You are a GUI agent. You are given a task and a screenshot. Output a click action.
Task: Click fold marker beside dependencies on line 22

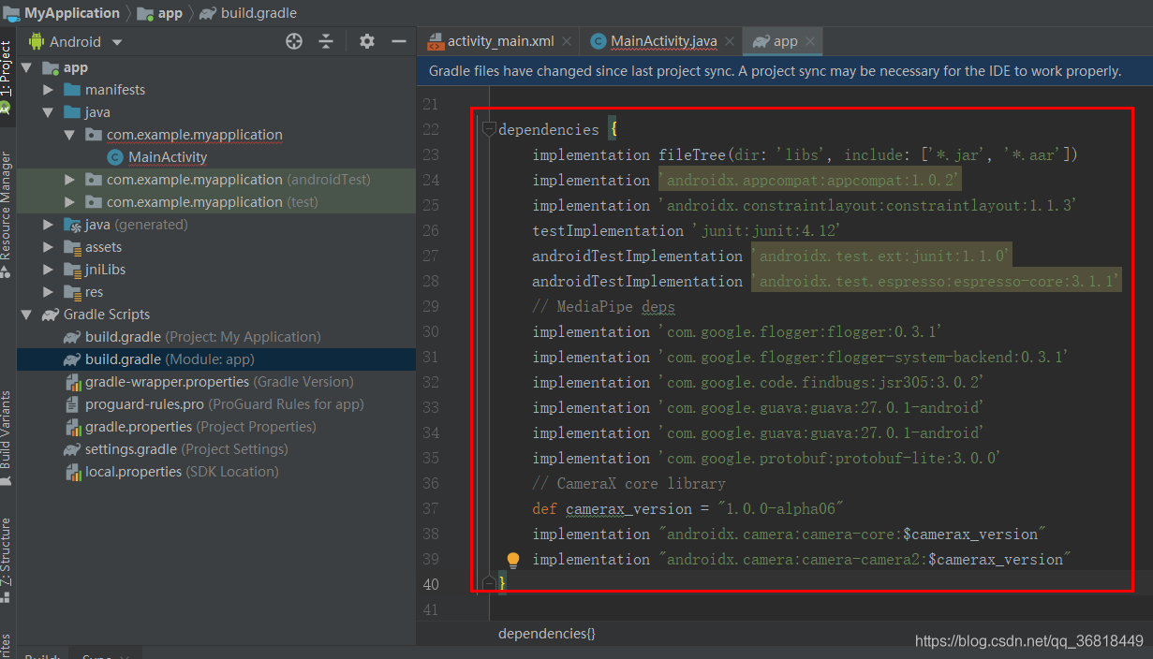[x=489, y=129]
